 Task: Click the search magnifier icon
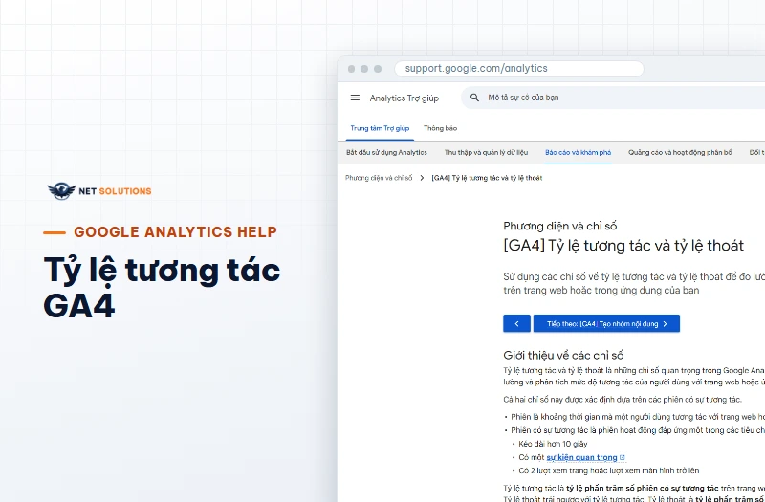pos(474,98)
